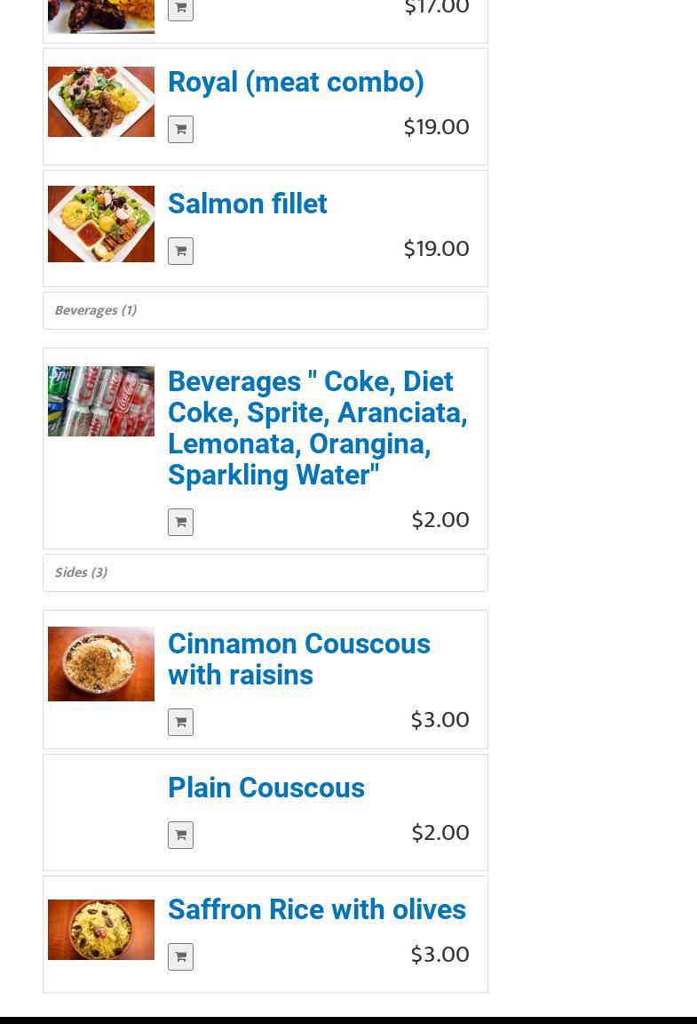The image size is (697, 1024).
Task: View the Cinnamon Couscous bowl photo
Action: click(101, 663)
